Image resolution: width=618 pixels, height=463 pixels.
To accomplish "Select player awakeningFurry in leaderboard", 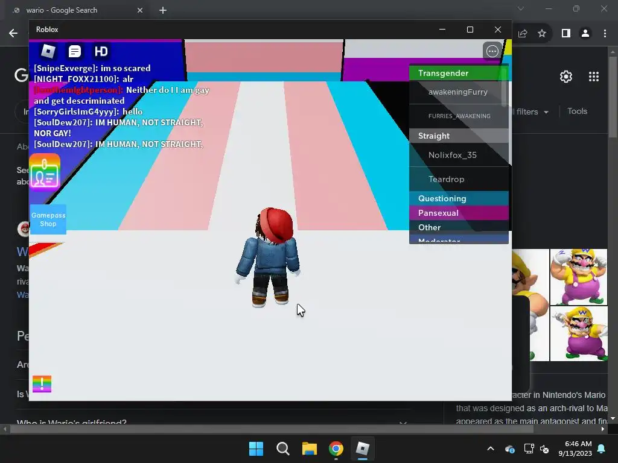I will click(x=459, y=92).
